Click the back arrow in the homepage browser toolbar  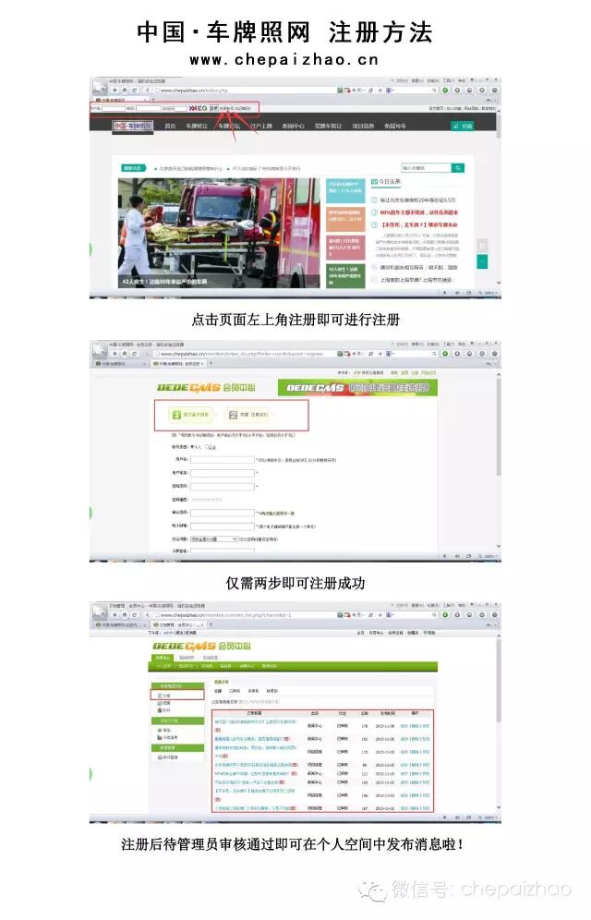(148, 90)
